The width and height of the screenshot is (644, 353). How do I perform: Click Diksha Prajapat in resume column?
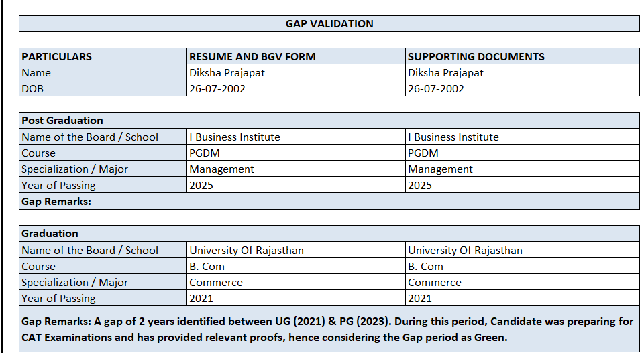227,73
